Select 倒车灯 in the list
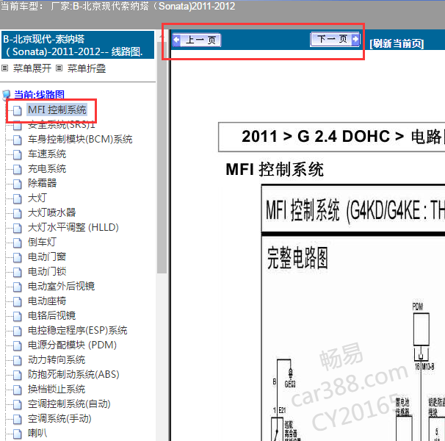The image size is (445, 441). [42, 242]
